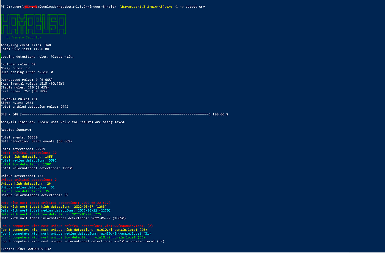Click 'Top 5 computers' unique high detections line
This screenshot has height=253, width=385.
pos(74,230)
